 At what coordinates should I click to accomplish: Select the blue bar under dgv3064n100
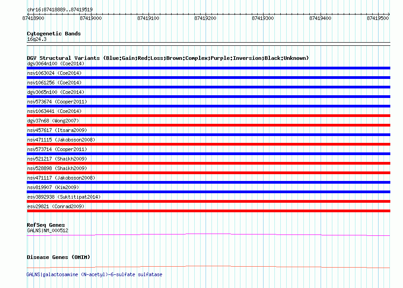[x=208, y=68]
